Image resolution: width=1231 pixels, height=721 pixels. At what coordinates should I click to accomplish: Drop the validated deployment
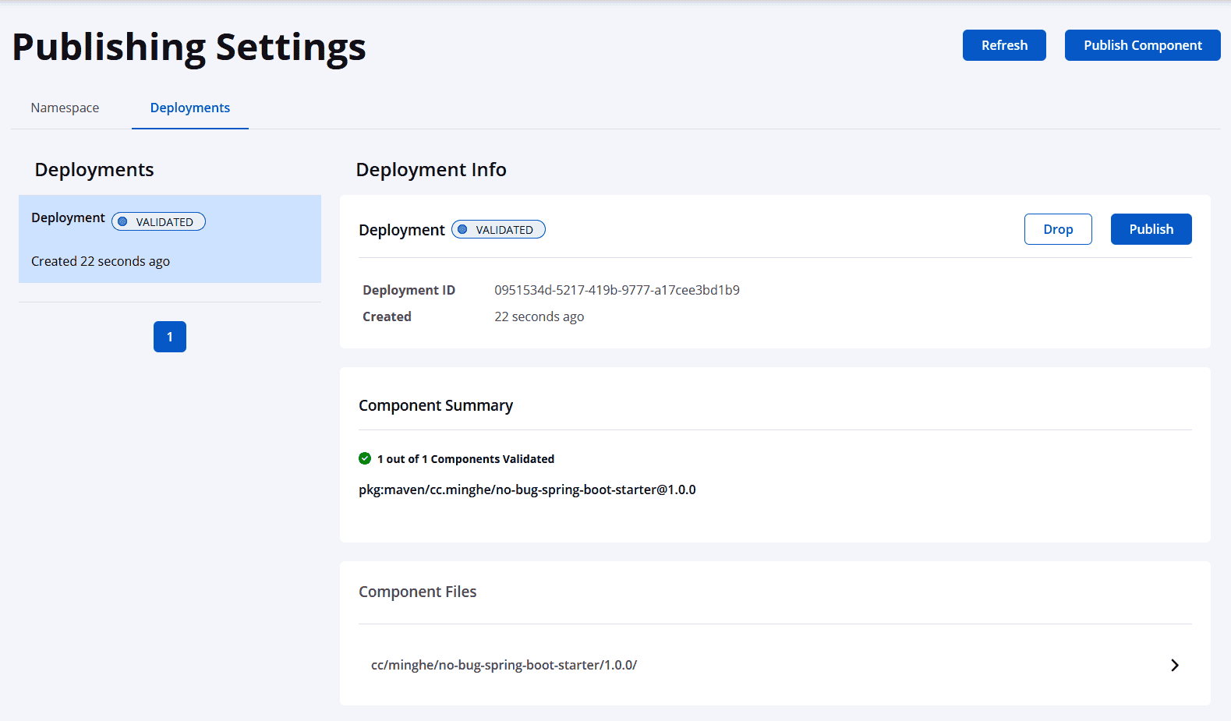pos(1057,229)
